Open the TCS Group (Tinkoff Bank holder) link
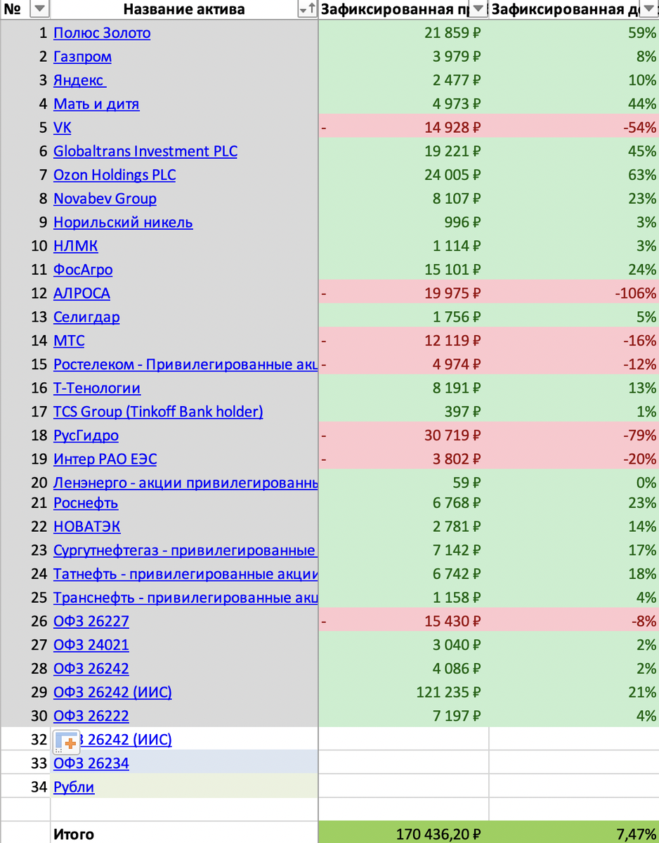Viewport: 659px width, 843px height. click(158, 412)
